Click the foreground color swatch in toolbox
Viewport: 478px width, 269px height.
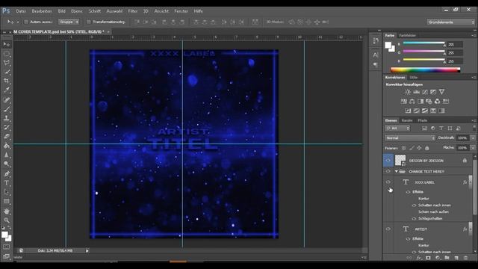tap(4, 235)
